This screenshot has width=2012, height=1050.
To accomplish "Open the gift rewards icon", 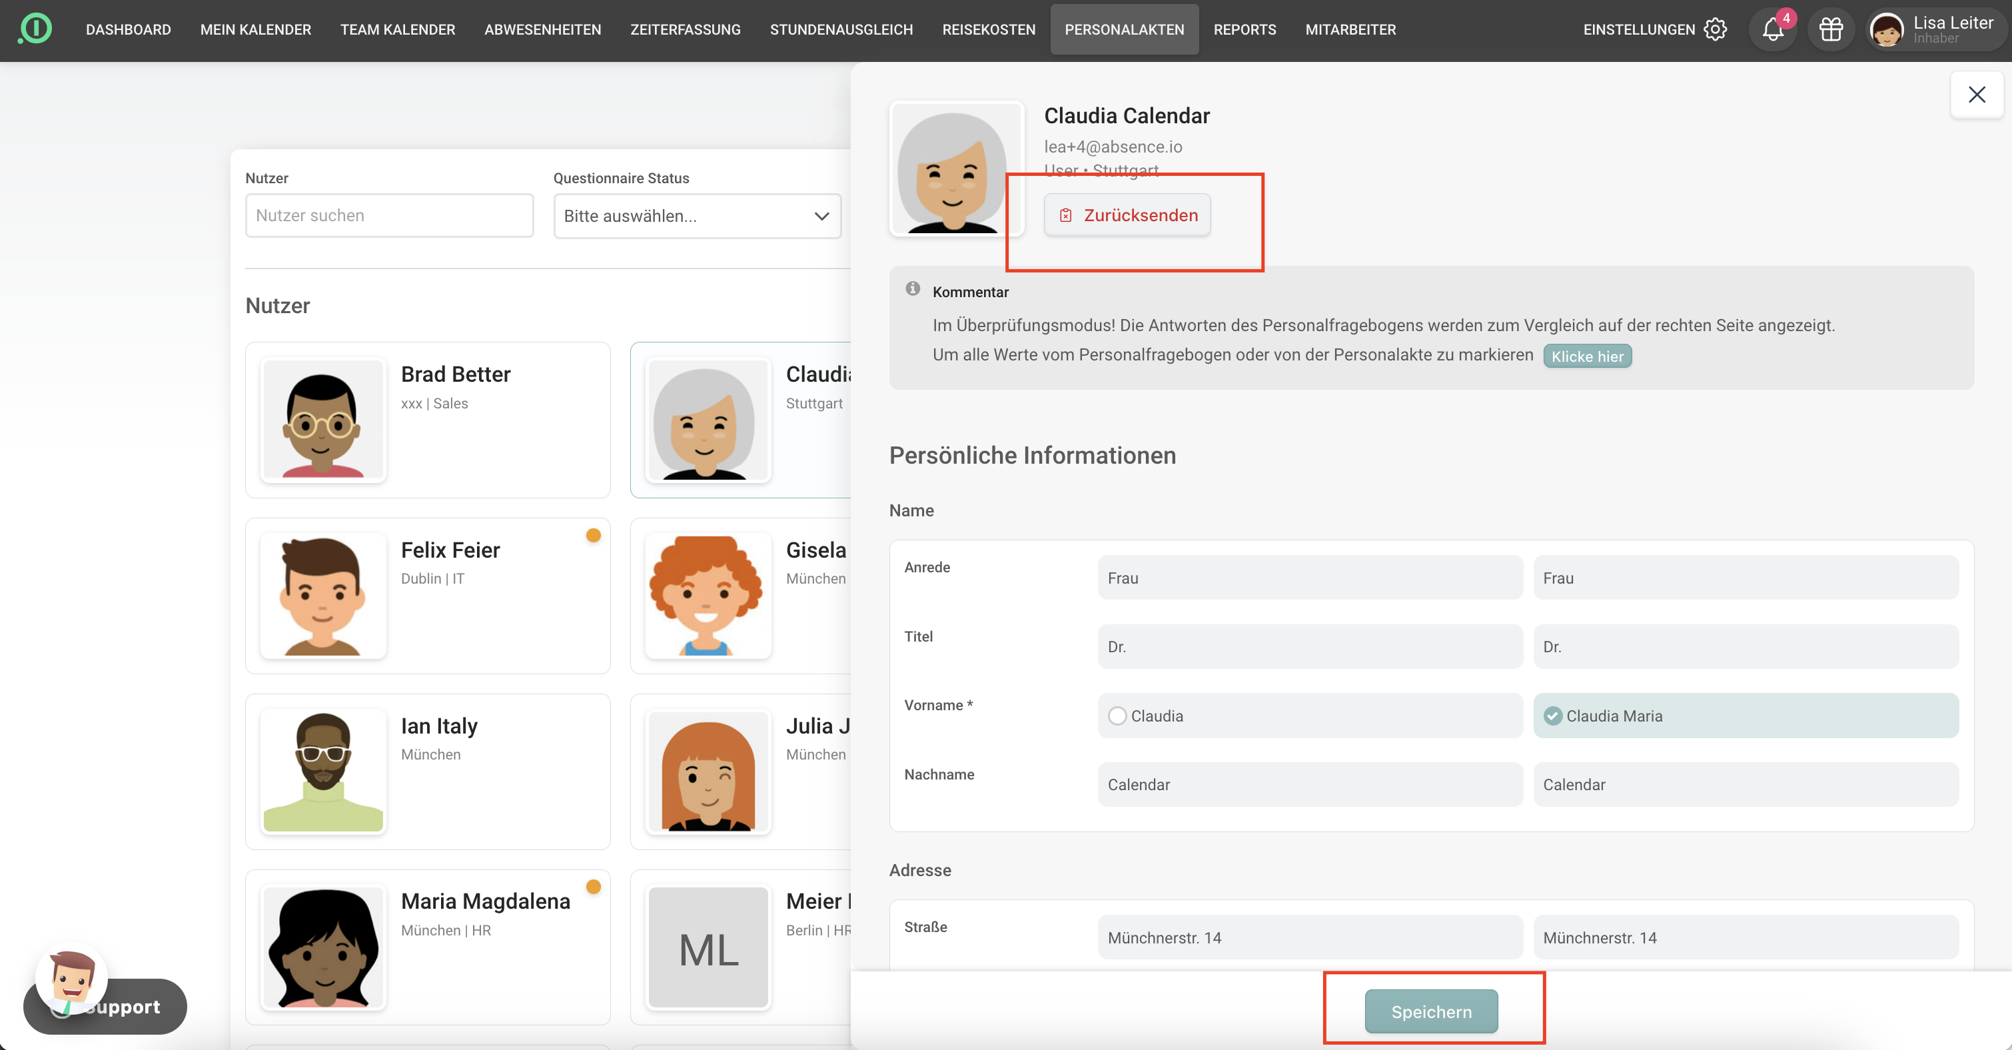I will (1830, 30).
